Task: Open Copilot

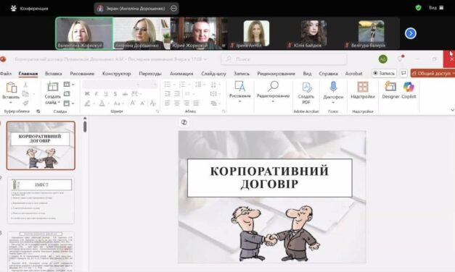Action: (409, 90)
